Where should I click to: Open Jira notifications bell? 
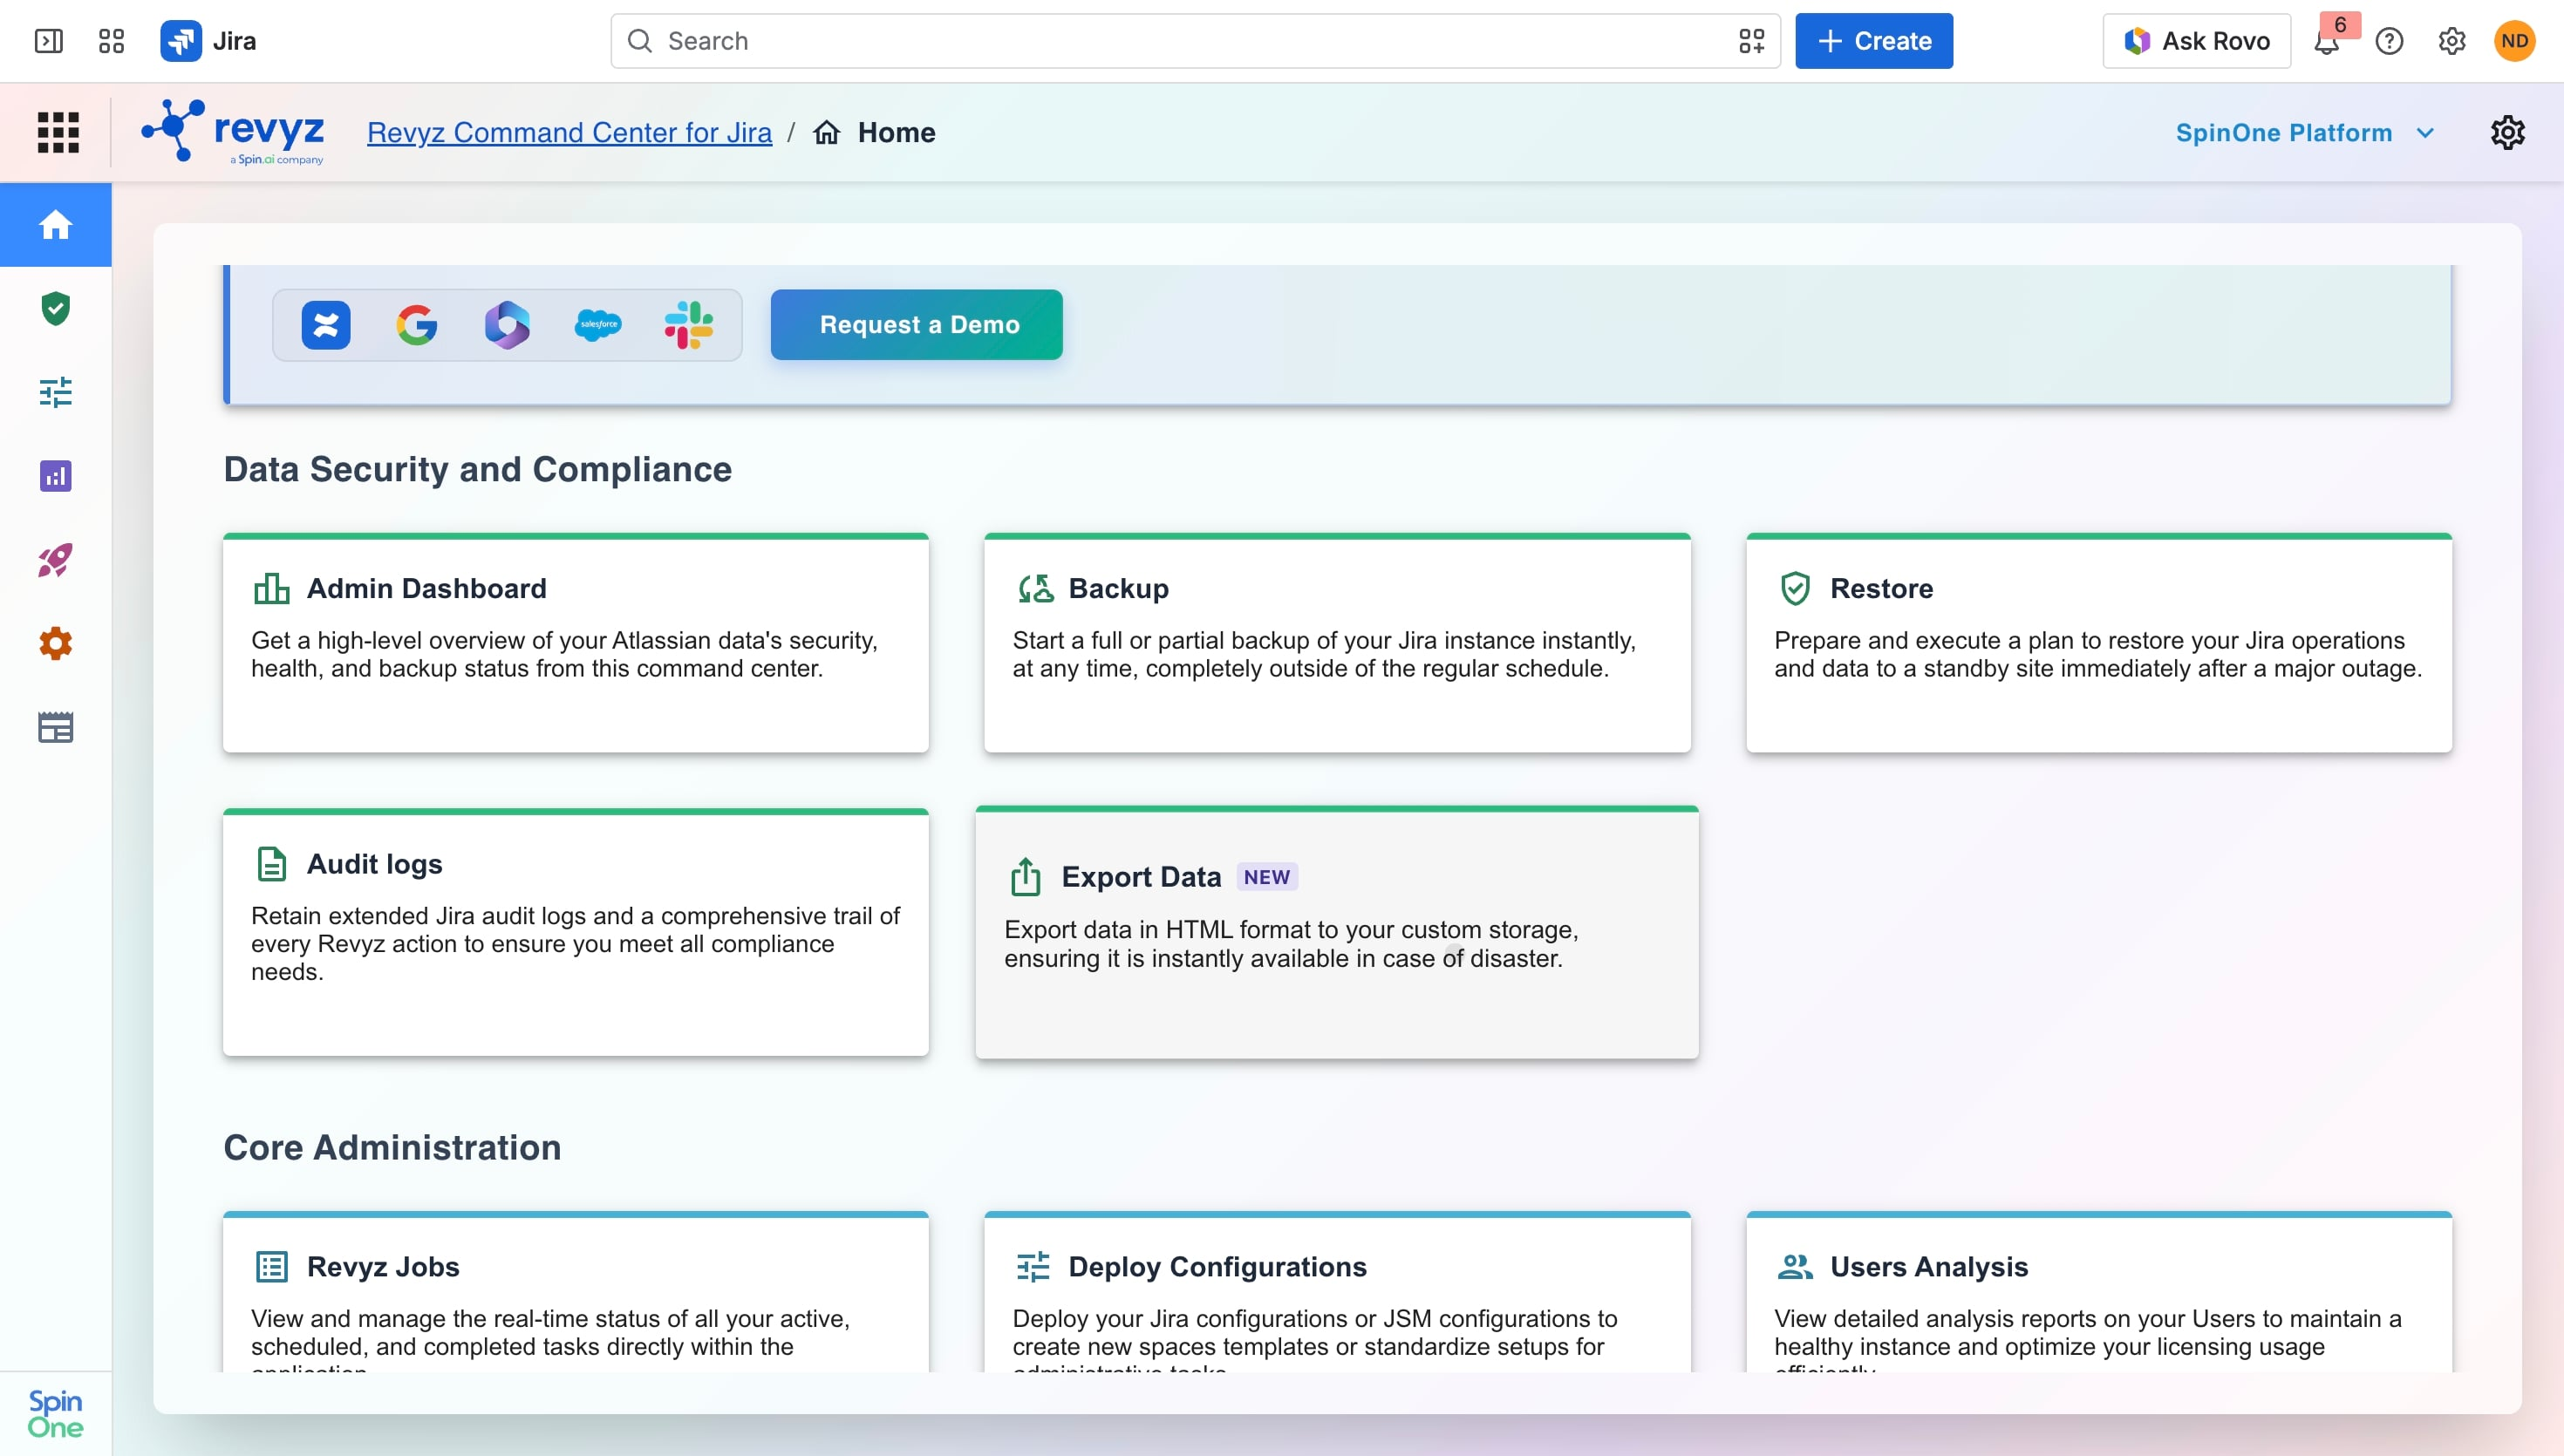click(x=2327, y=41)
